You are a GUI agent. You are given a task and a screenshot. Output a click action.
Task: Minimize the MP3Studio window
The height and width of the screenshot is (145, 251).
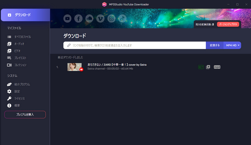click(228, 4)
